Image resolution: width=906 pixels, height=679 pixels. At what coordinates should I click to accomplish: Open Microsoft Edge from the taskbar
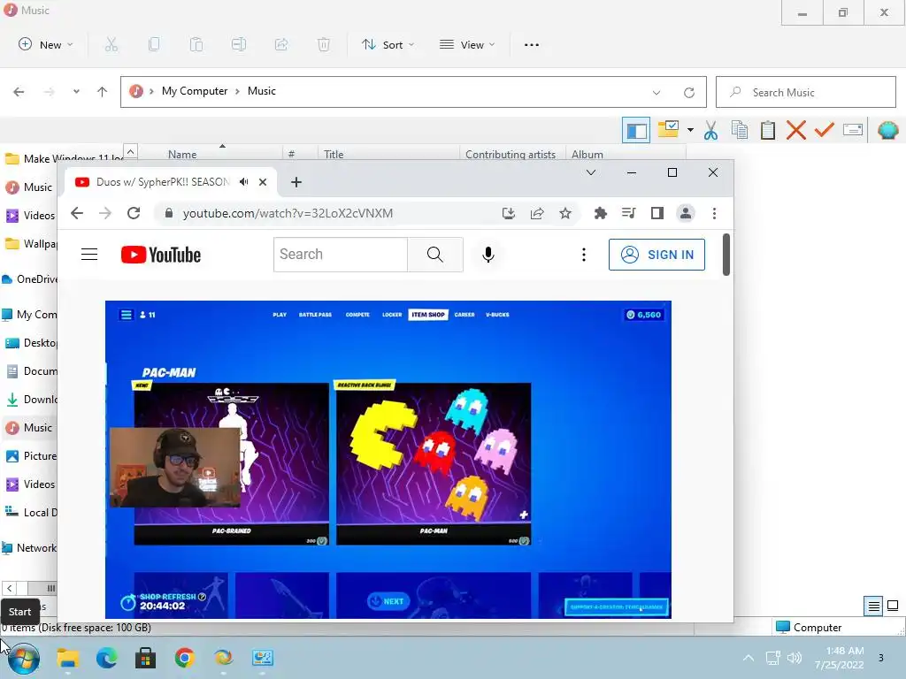(106, 658)
